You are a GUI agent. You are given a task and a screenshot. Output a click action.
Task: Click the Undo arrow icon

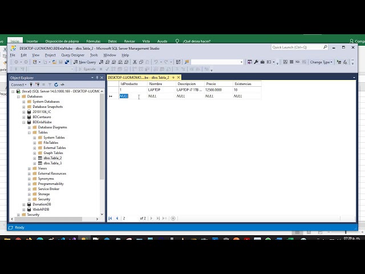click(156, 62)
